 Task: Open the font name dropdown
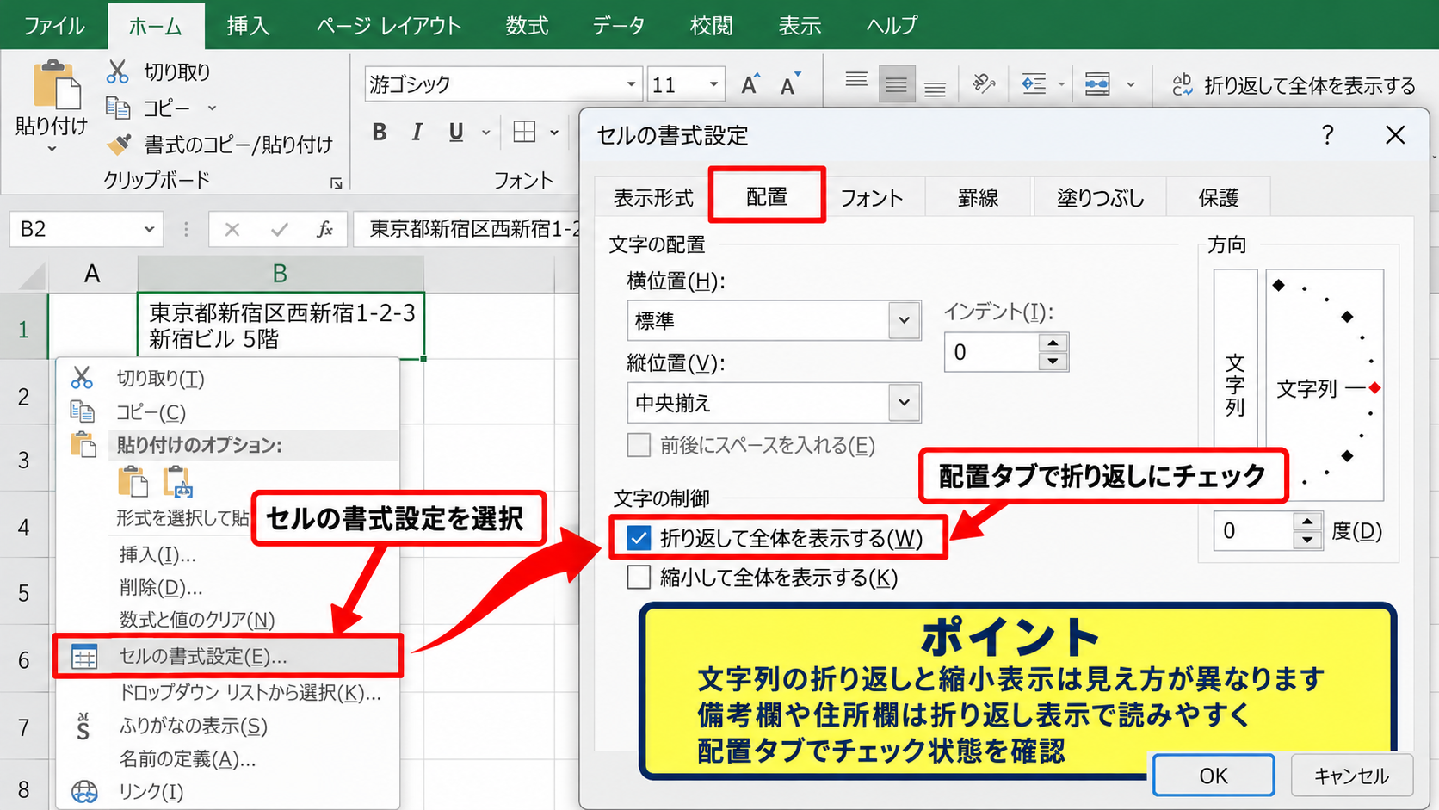pos(631,84)
